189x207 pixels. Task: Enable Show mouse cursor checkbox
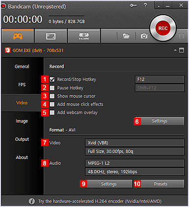click(x=52, y=96)
